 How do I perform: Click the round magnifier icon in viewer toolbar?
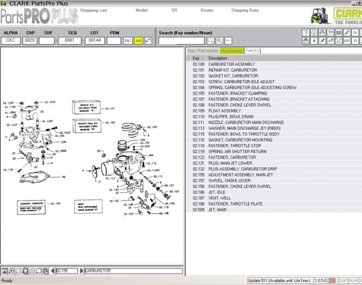[39, 271]
